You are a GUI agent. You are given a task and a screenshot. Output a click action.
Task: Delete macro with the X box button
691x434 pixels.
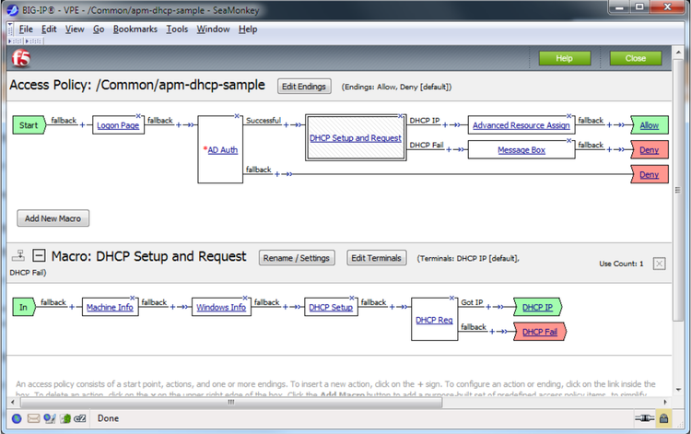pyautogui.click(x=660, y=264)
